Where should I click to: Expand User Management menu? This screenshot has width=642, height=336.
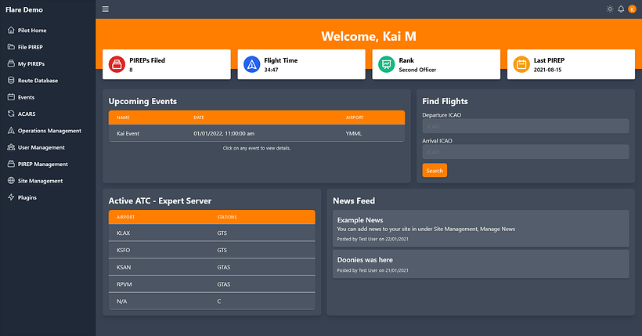(x=41, y=147)
